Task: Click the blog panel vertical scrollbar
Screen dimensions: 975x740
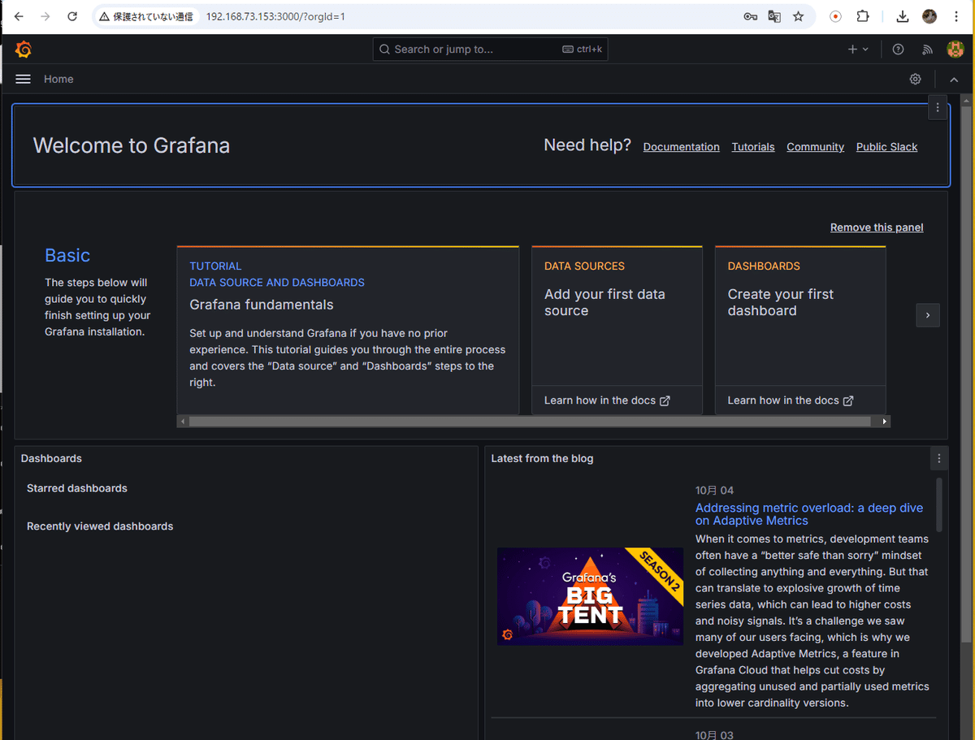Action: coord(939,504)
